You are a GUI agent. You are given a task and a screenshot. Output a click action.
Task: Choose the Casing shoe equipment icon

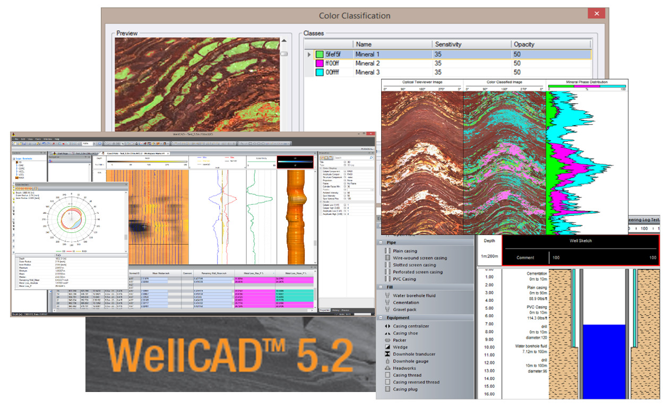pos(387,333)
